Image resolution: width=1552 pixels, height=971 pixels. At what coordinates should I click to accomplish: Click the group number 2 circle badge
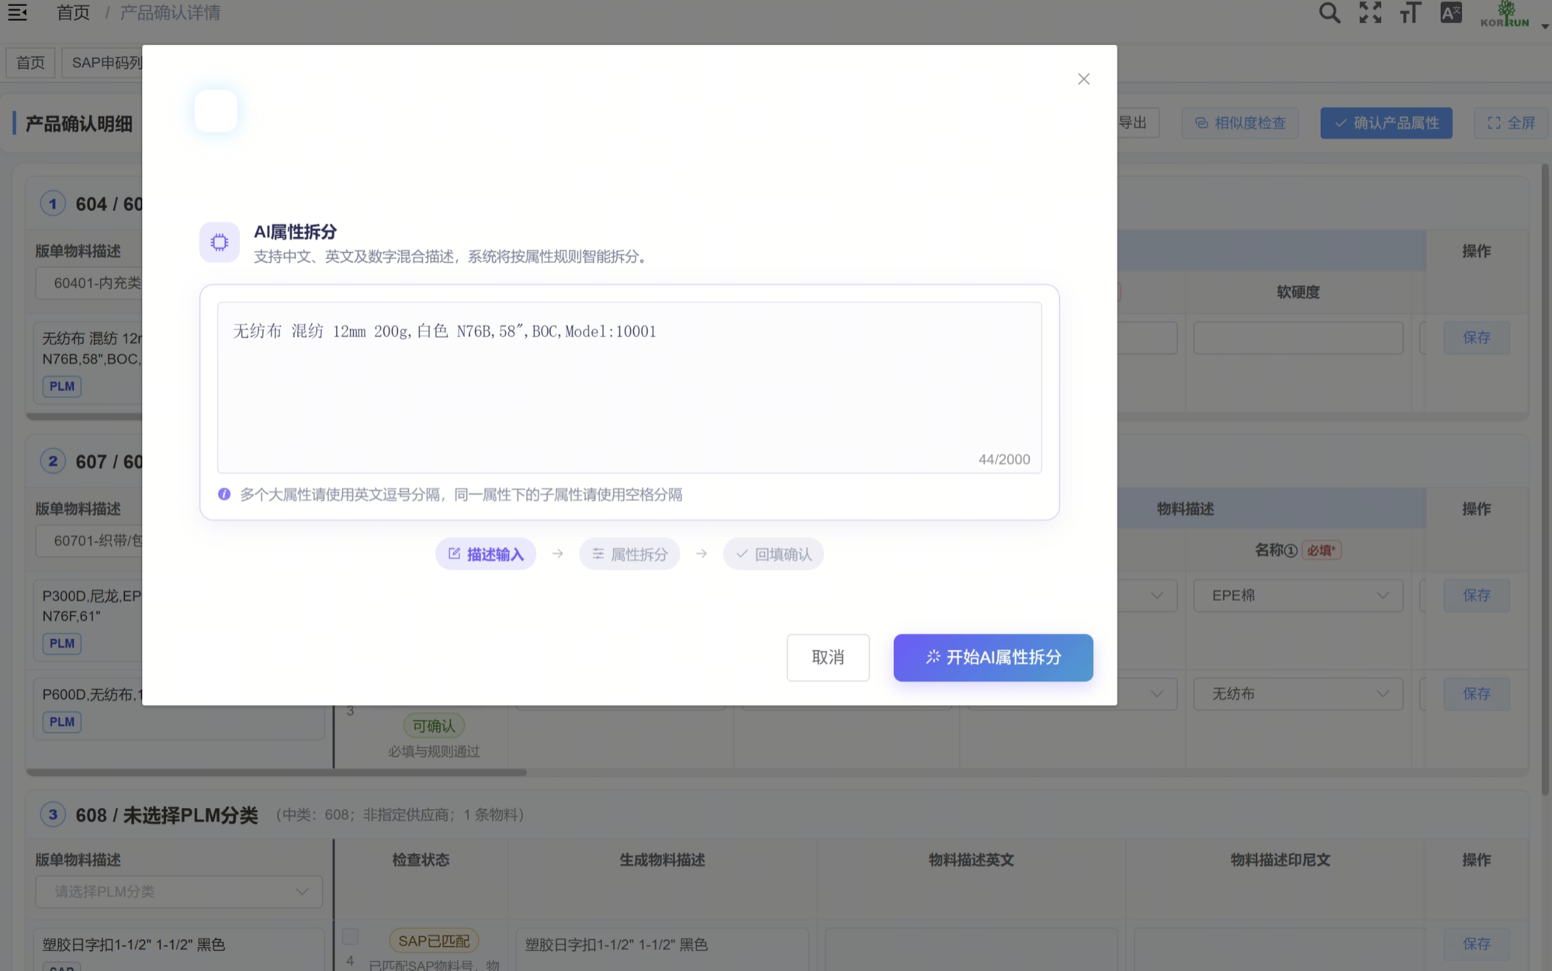53,461
